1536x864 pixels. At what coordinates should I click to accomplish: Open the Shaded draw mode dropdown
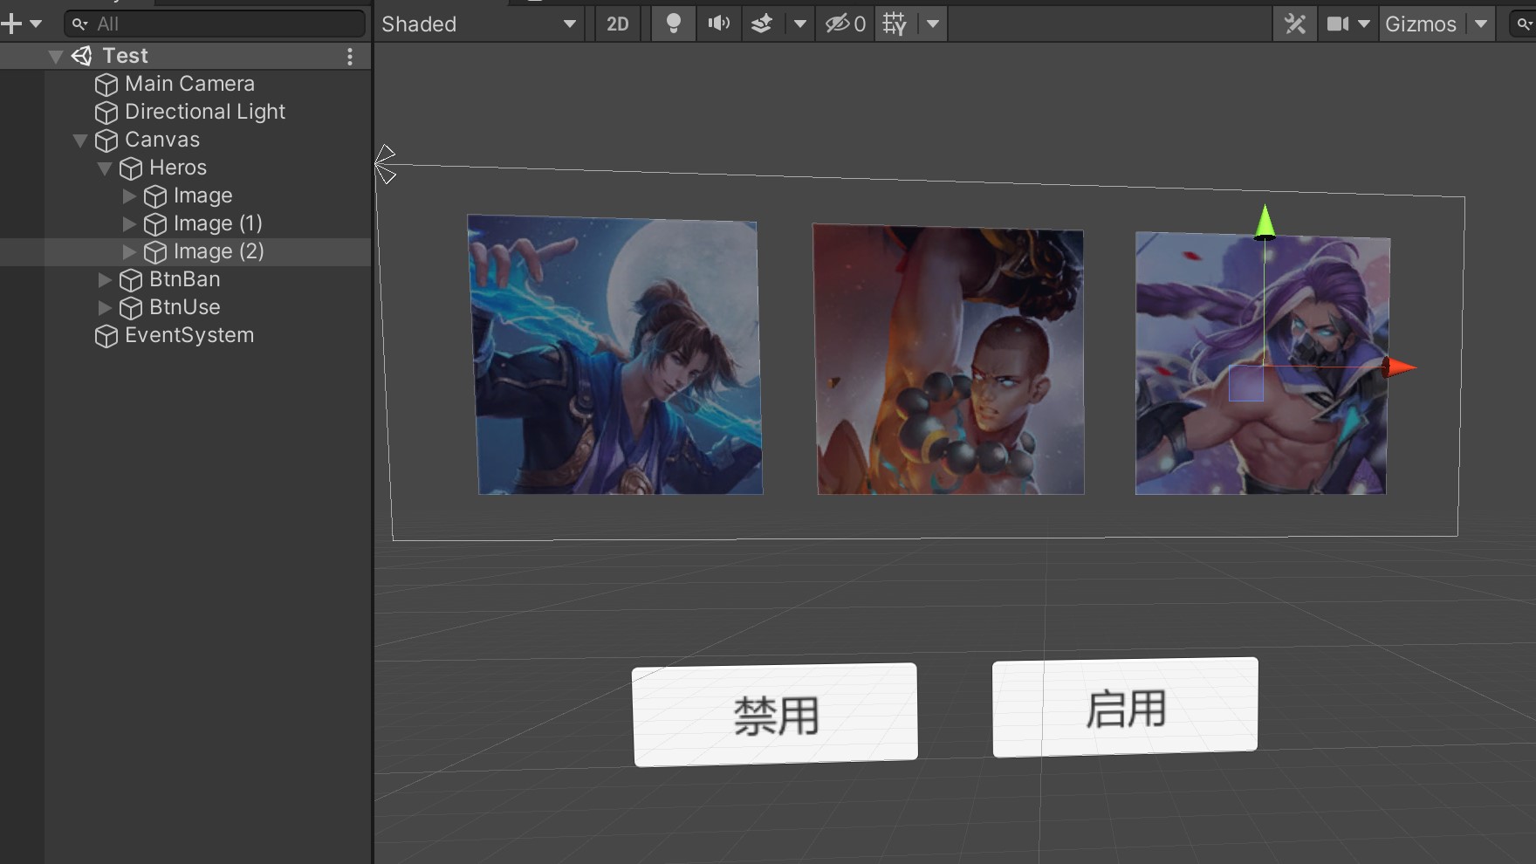pyautogui.click(x=480, y=24)
